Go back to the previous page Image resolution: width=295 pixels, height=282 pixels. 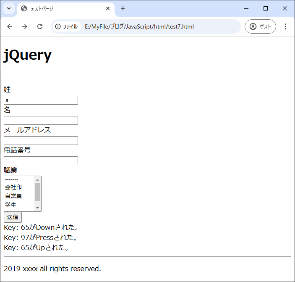click(x=10, y=26)
